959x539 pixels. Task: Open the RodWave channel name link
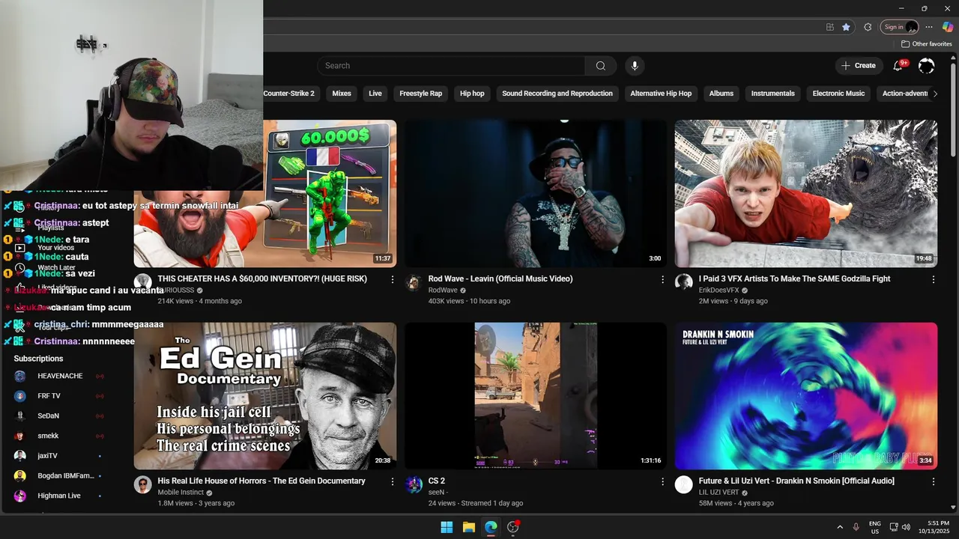coord(443,290)
